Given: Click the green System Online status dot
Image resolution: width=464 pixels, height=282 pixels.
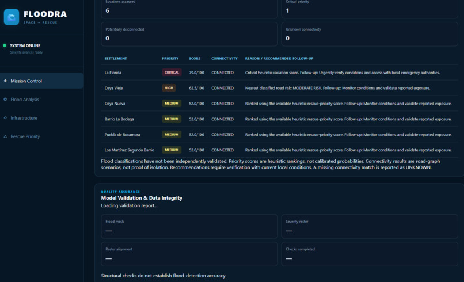Looking at the screenshot, I should tap(5, 45).
